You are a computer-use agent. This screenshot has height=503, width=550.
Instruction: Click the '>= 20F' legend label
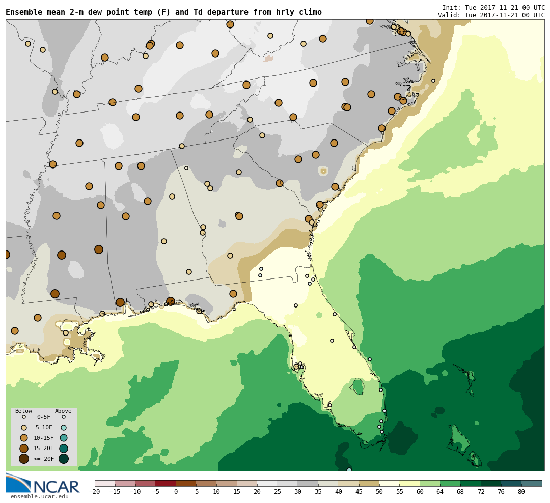pyautogui.click(x=43, y=458)
